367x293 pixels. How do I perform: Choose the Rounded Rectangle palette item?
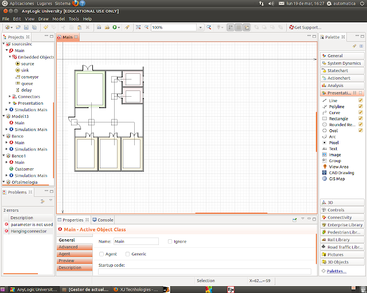[x=342, y=125]
